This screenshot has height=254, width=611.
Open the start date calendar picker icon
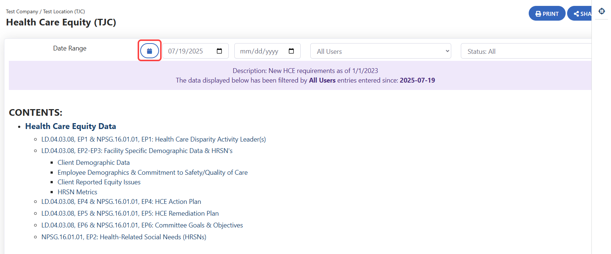click(219, 51)
